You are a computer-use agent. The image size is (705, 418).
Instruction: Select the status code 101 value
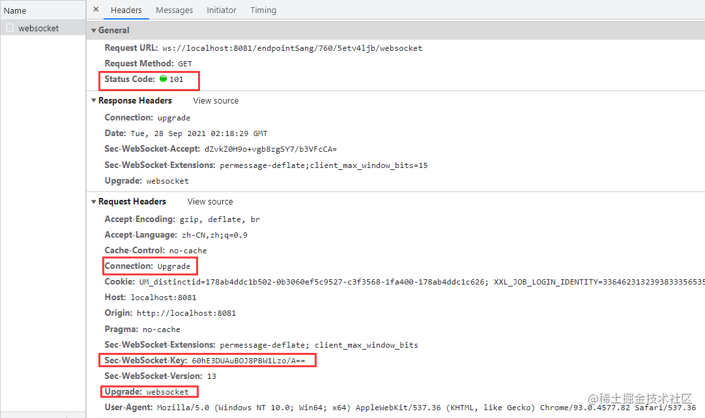click(x=176, y=79)
